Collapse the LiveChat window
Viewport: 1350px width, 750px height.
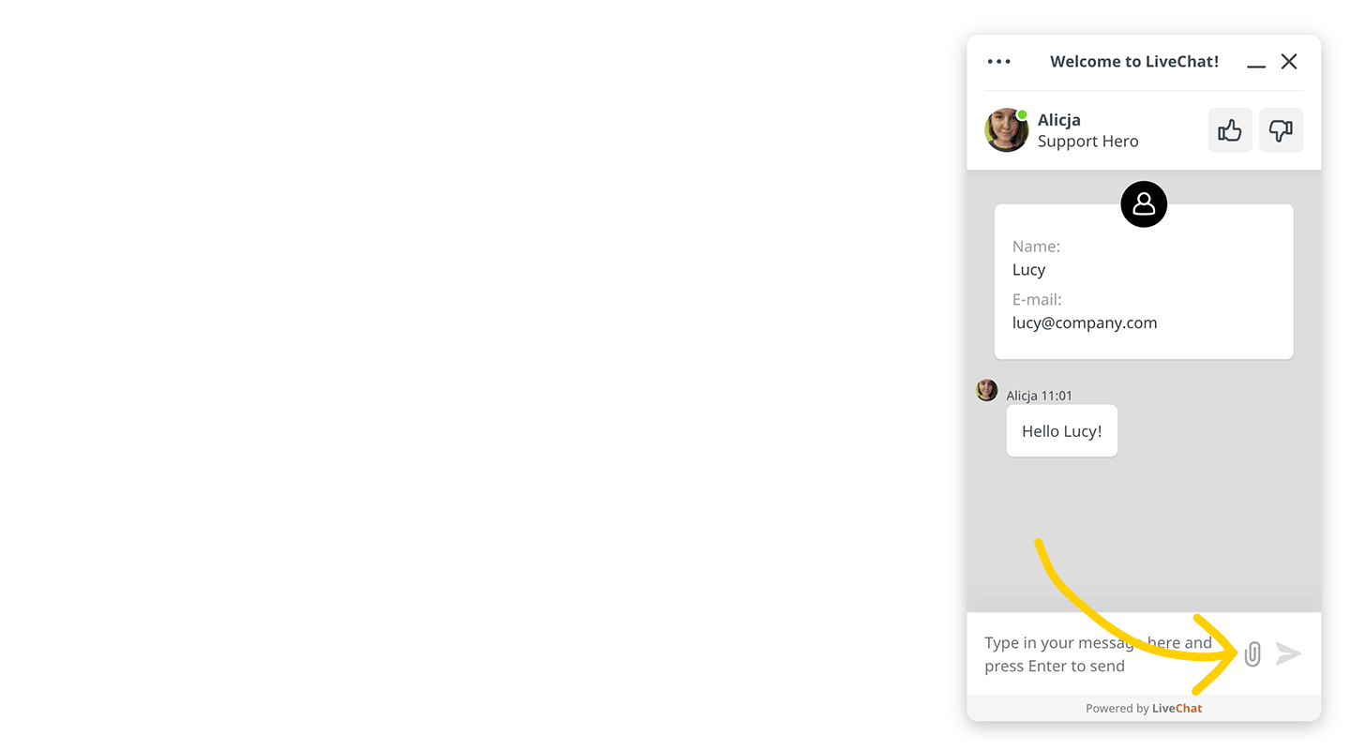pos(1256,63)
